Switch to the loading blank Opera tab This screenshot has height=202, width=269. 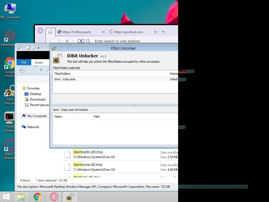50,32
